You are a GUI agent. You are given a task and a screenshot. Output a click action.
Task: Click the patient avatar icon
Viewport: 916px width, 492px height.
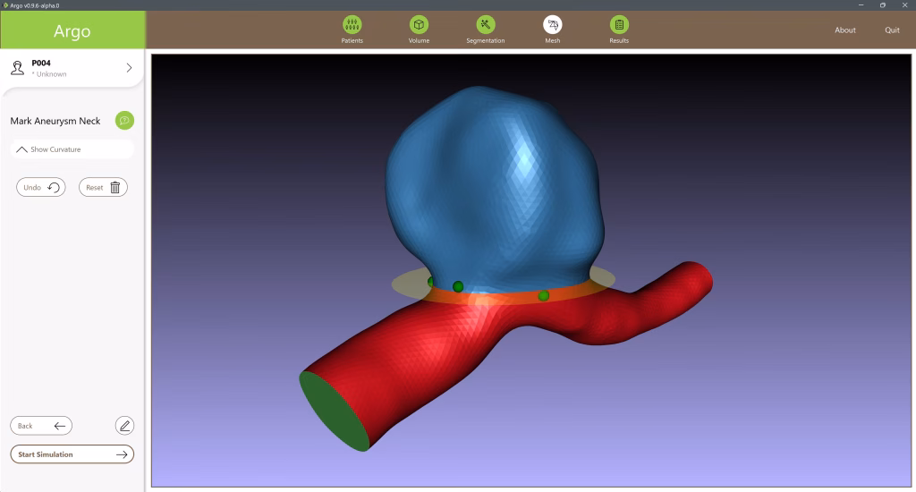(18, 68)
